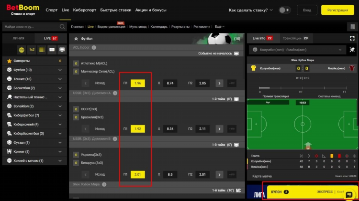The image size is (359, 201).
Task: Open the Спорт menu
Action: [x=52, y=10]
